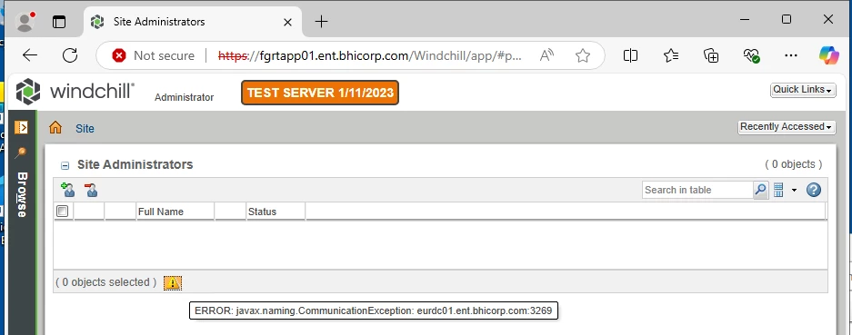Click the ( 0 objects ) count text

point(793,164)
